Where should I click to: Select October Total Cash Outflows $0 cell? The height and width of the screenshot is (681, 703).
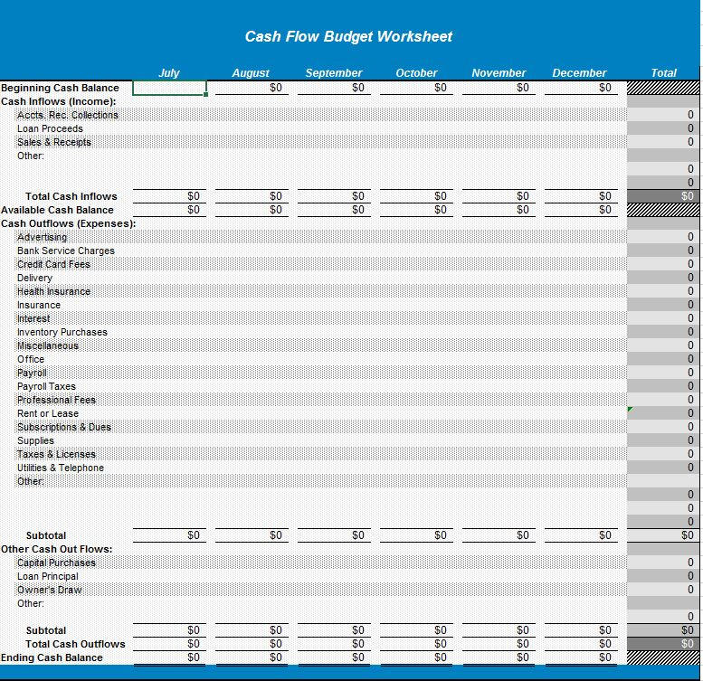(x=416, y=644)
